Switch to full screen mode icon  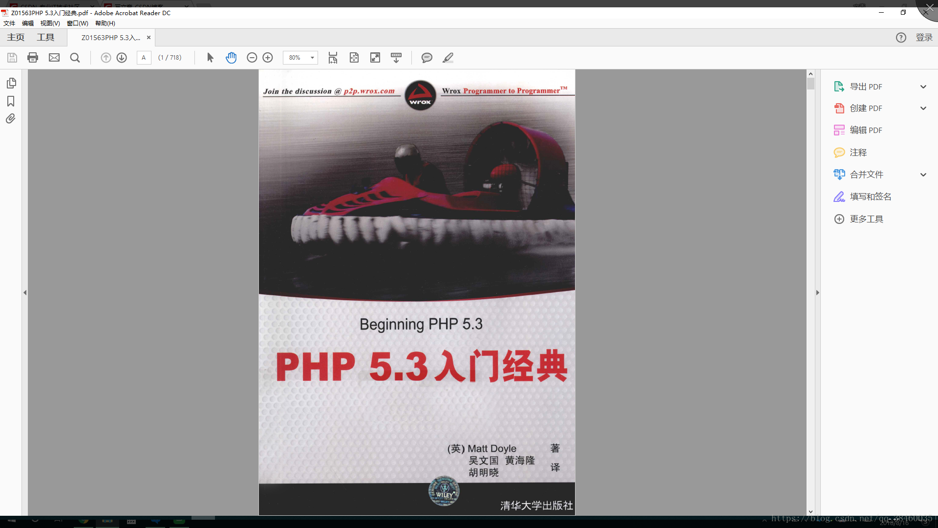pyautogui.click(x=375, y=58)
